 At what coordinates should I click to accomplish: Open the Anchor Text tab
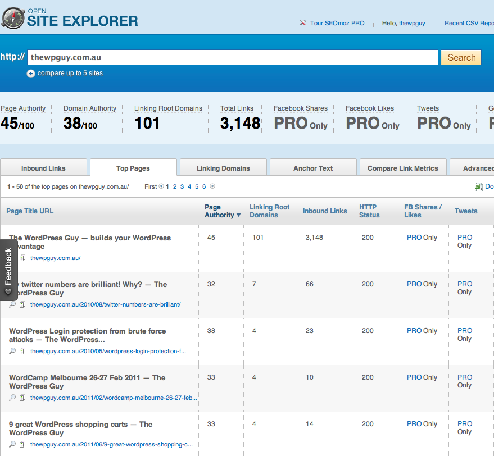point(313,168)
